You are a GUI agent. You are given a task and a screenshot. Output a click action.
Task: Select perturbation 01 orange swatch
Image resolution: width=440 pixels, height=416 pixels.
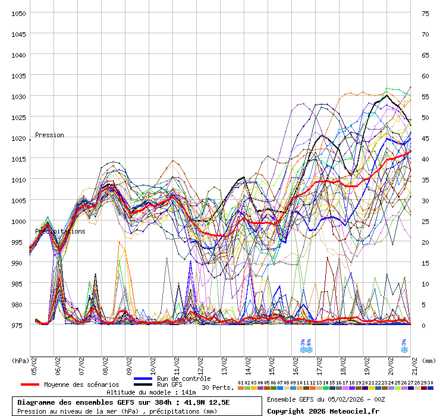[x=240, y=388]
